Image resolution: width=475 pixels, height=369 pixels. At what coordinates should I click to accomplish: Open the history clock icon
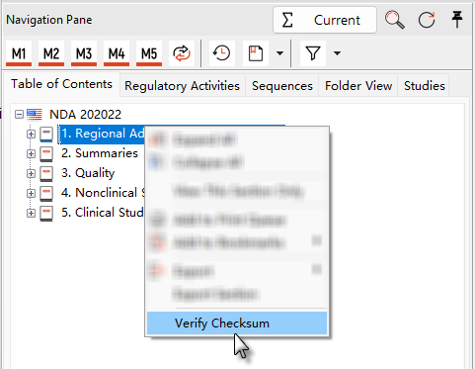pyautogui.click(x=222, y=53)
